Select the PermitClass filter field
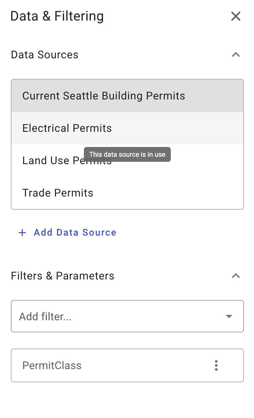This screenshot has height=418, width=254. point(127,365)
